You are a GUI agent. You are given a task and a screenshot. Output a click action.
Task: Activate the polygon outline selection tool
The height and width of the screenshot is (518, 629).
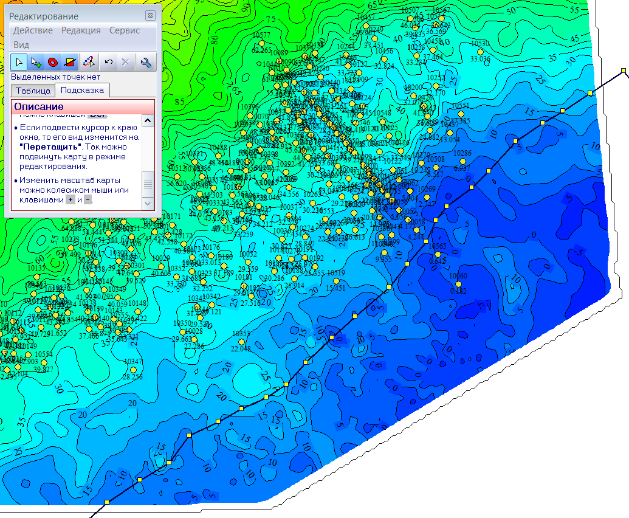click(x=89, y=62)
